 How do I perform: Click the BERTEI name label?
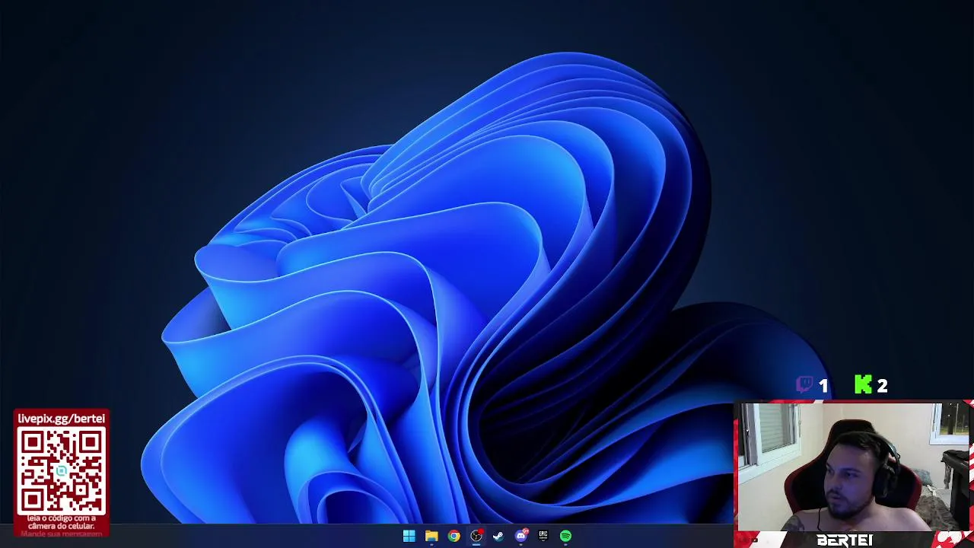pyautogui.click(x=845, y=540)
